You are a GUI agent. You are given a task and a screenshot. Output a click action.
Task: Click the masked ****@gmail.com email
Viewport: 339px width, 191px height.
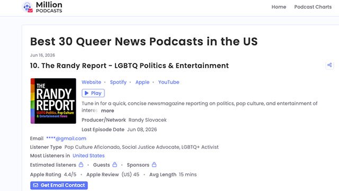[x=66, y=139]
